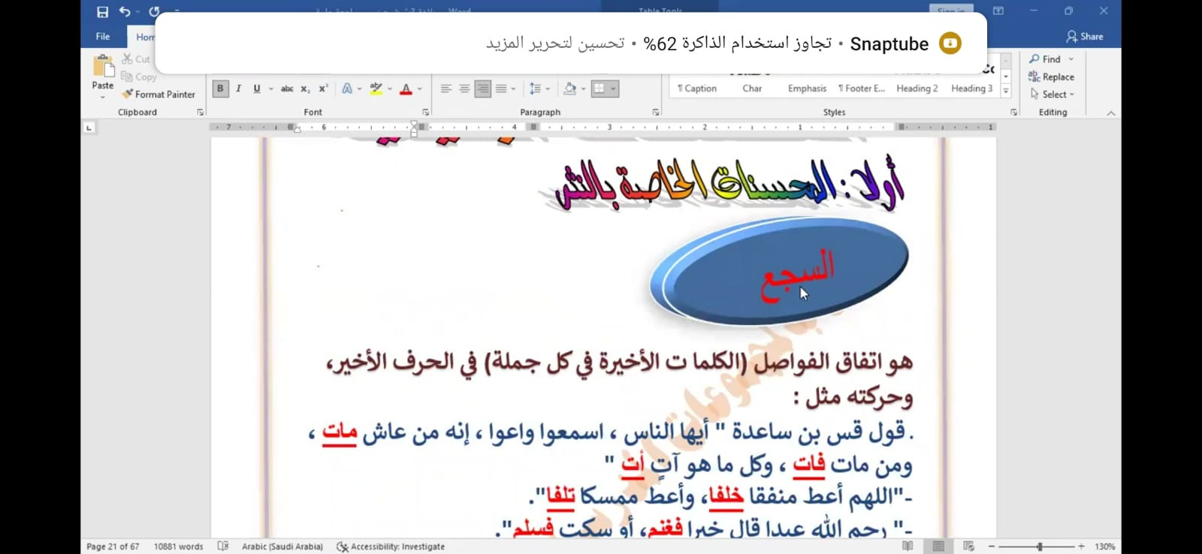Open Paste options dropdown arrow
Viewport: 1202px width, 554px height.
(103, 97)
